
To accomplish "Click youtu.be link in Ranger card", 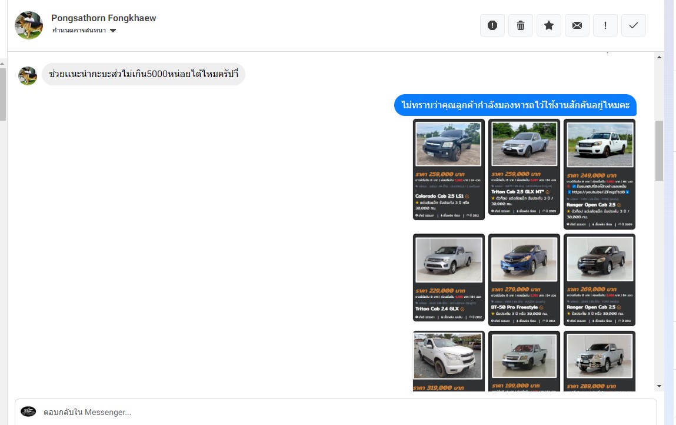I will [x=598, y=192].
